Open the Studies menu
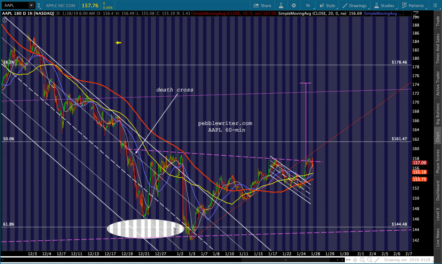 384,5
